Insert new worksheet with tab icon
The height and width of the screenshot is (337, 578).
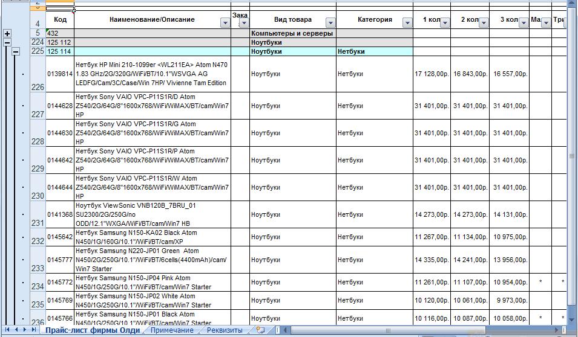260,330
